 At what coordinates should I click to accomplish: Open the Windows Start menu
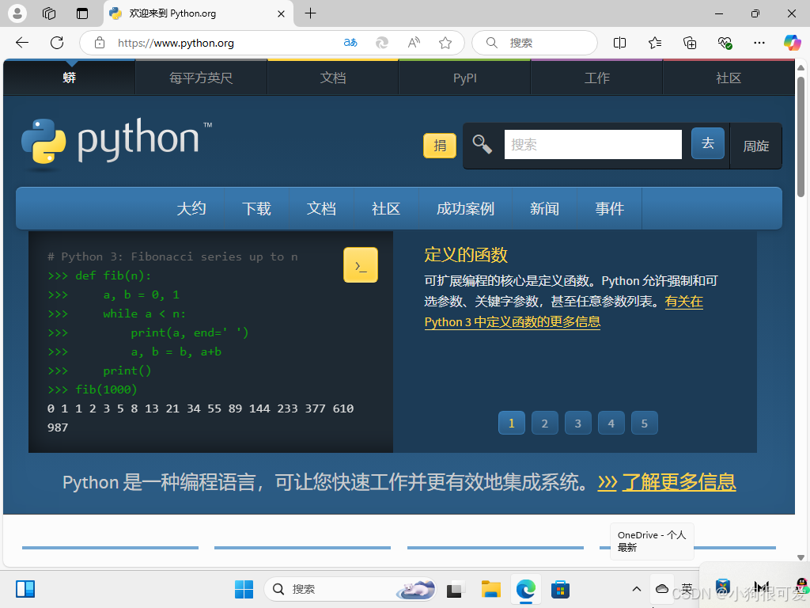click(244, 589)
